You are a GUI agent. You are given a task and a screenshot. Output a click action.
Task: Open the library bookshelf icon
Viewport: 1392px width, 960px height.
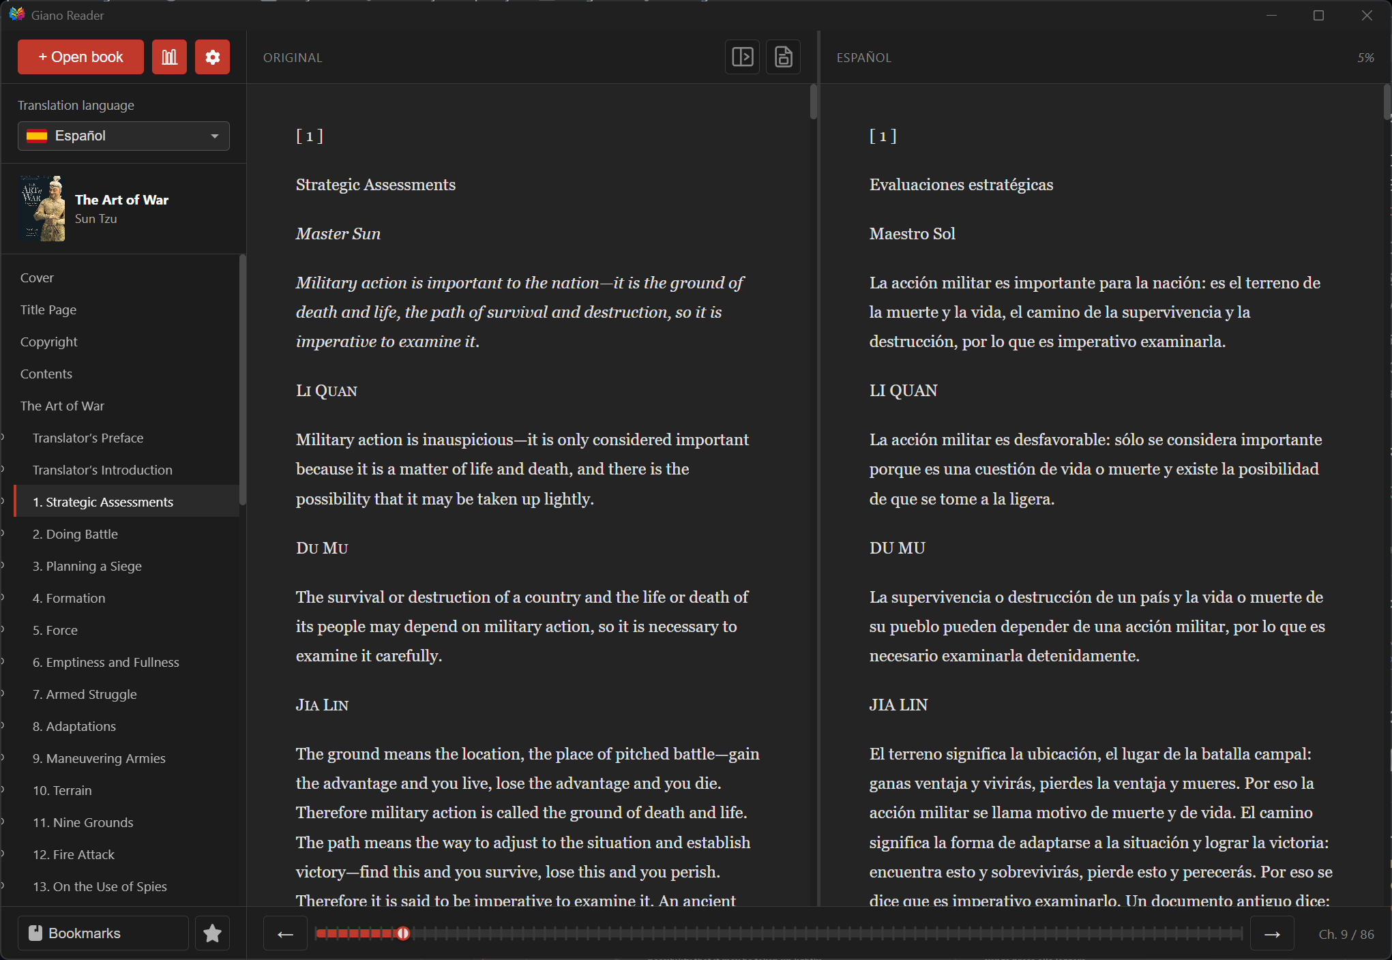point(169,57)
